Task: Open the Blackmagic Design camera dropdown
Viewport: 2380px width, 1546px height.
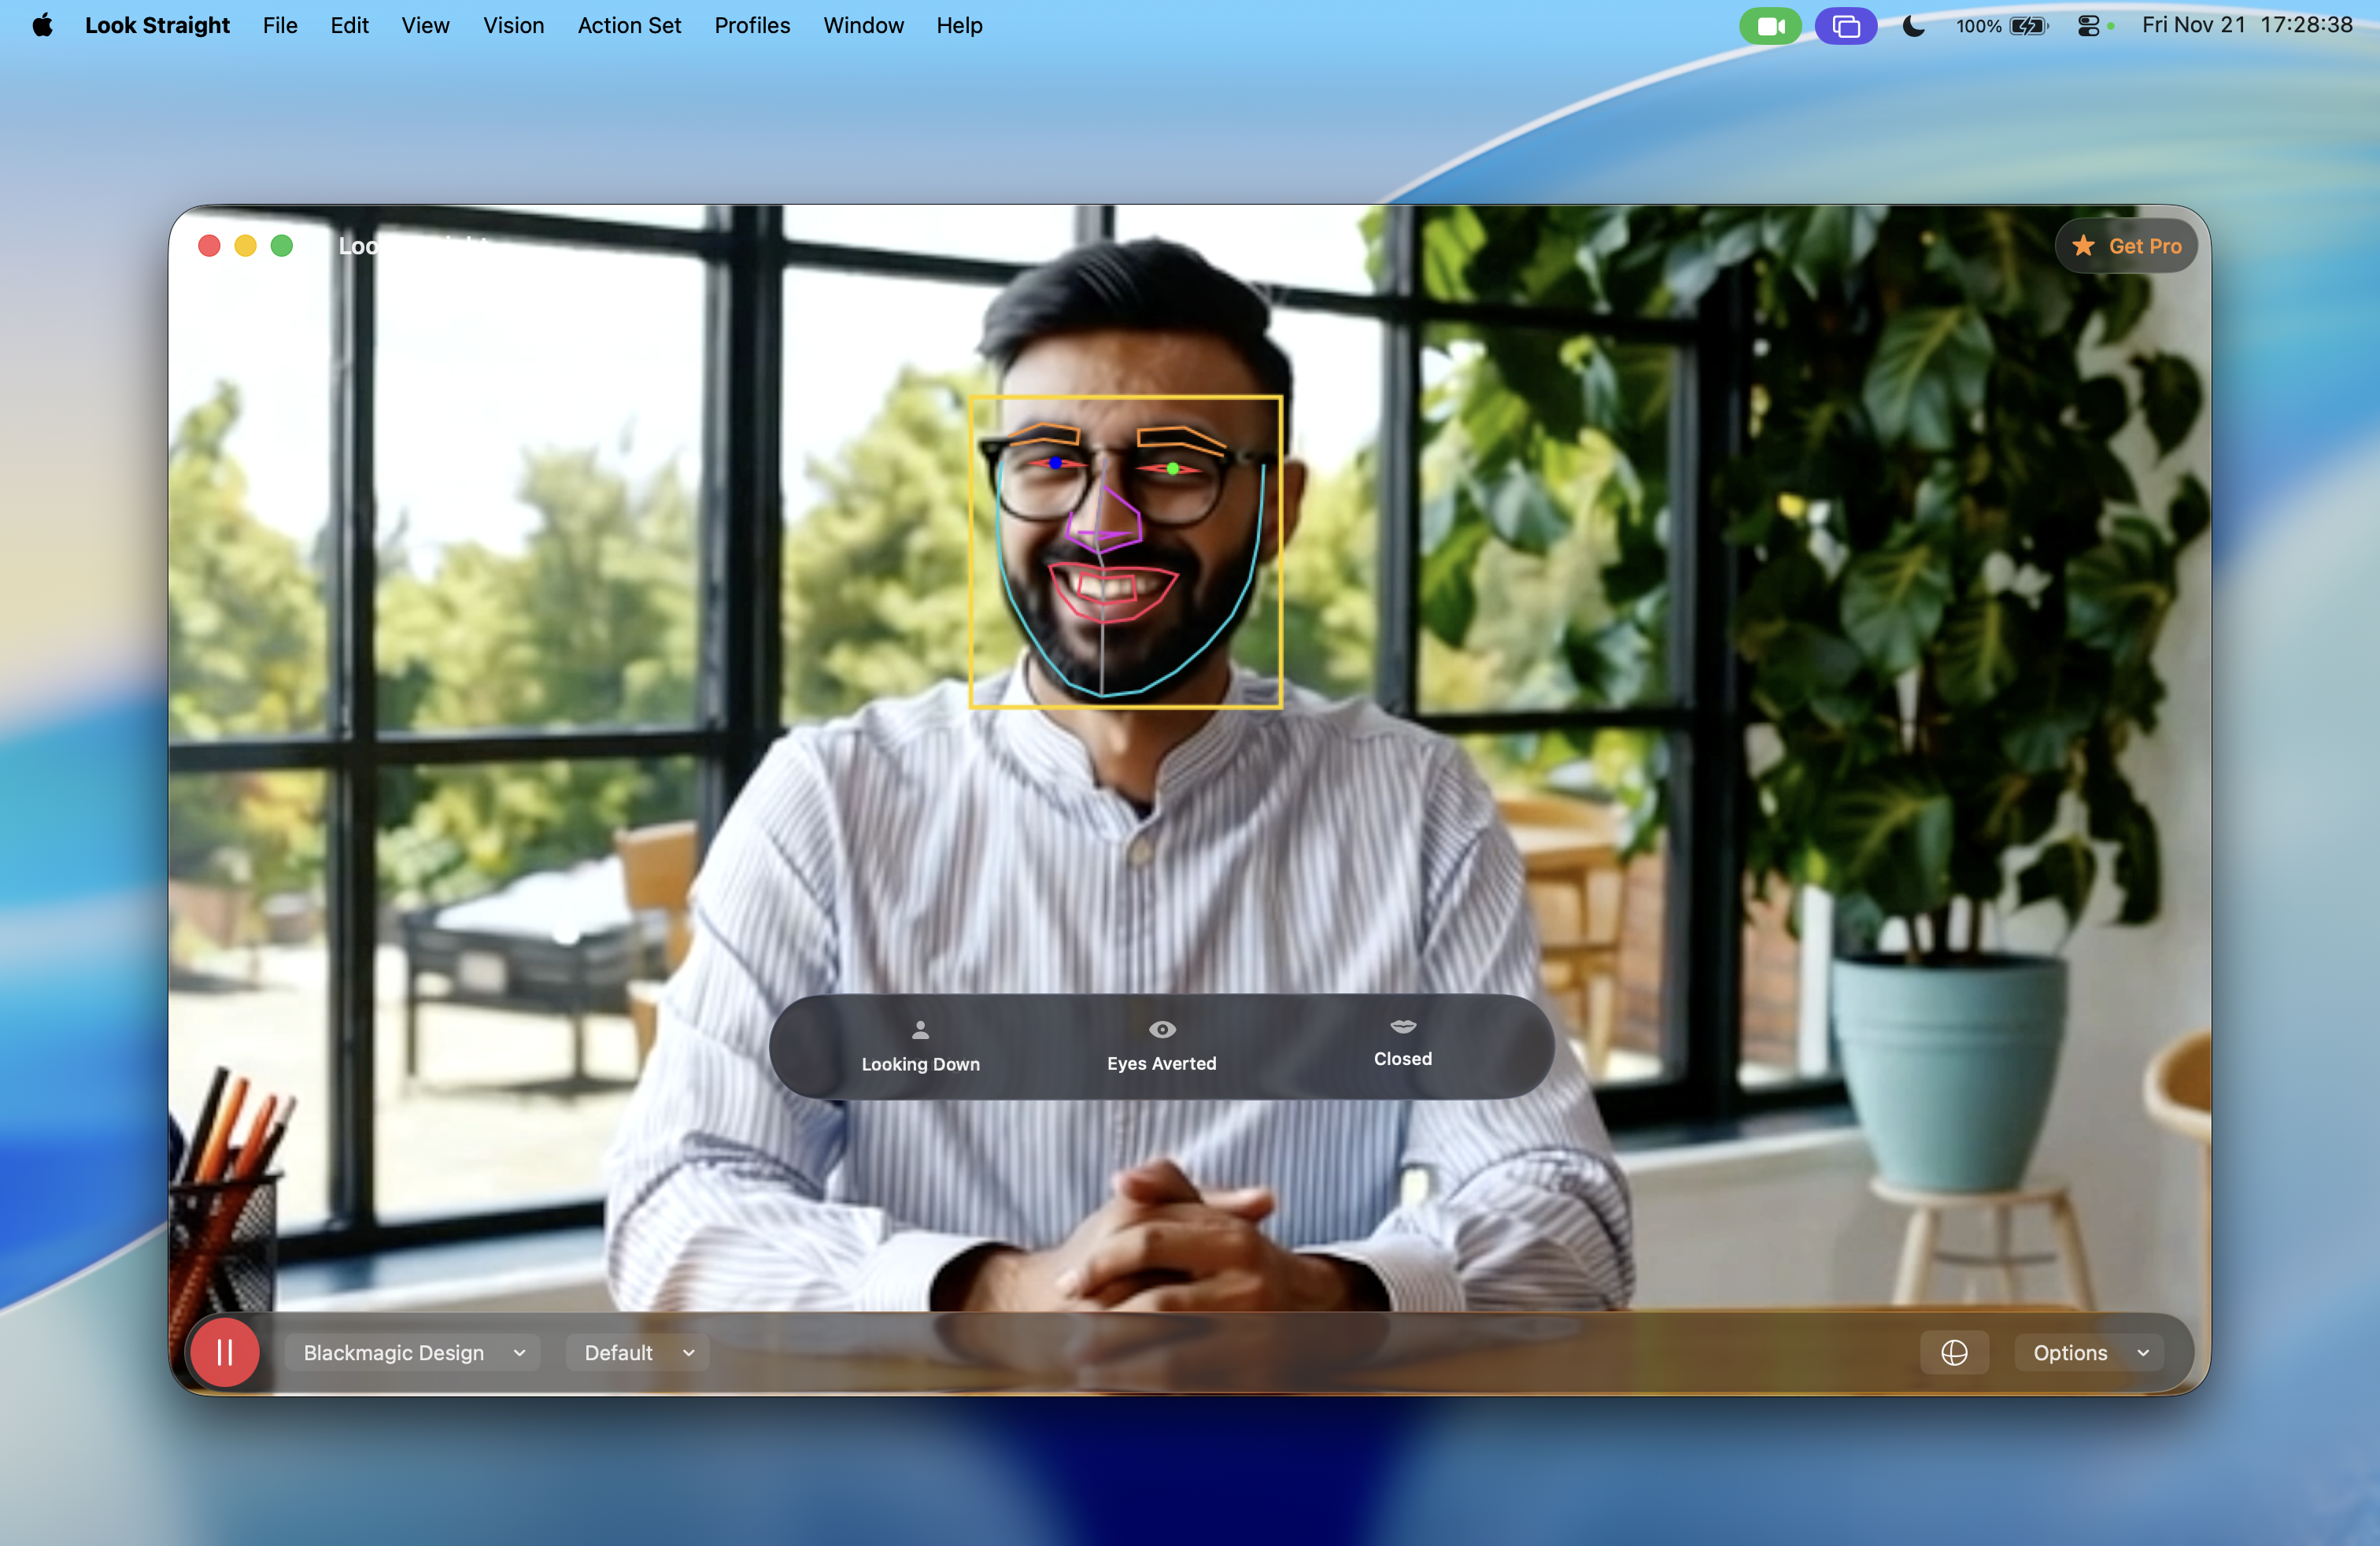Action: coord(413,1352)
